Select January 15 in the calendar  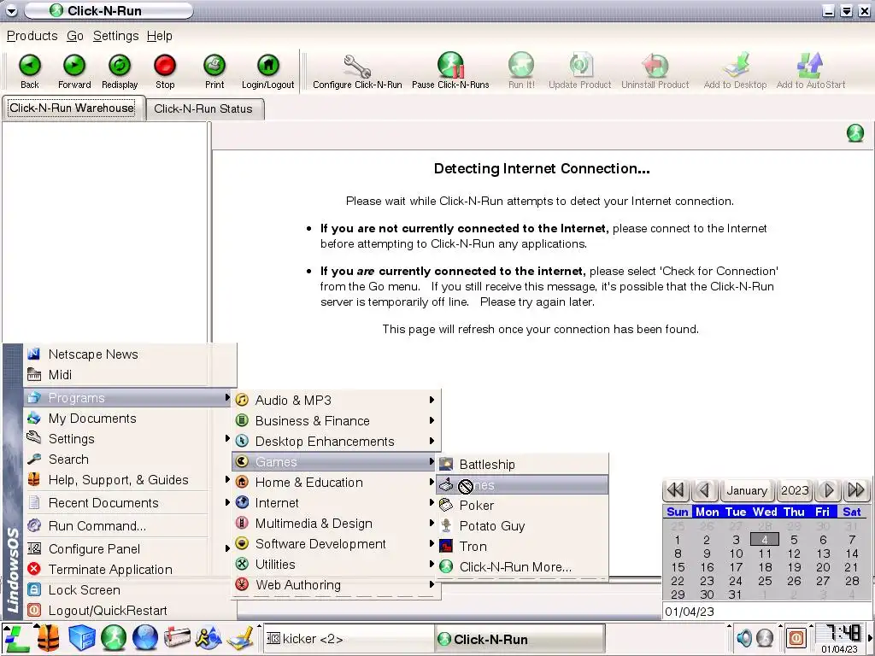[677, 567]
